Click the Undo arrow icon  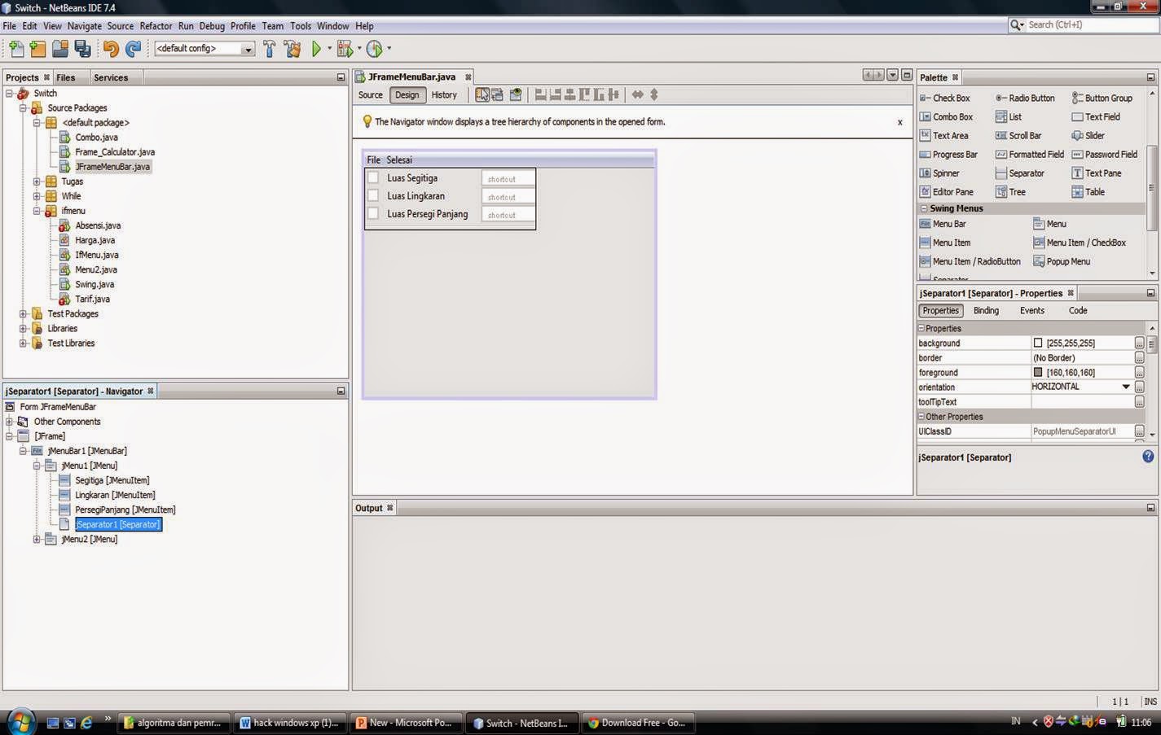111,49
